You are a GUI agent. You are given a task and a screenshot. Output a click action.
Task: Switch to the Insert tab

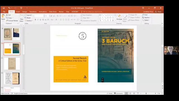(18, 12)
